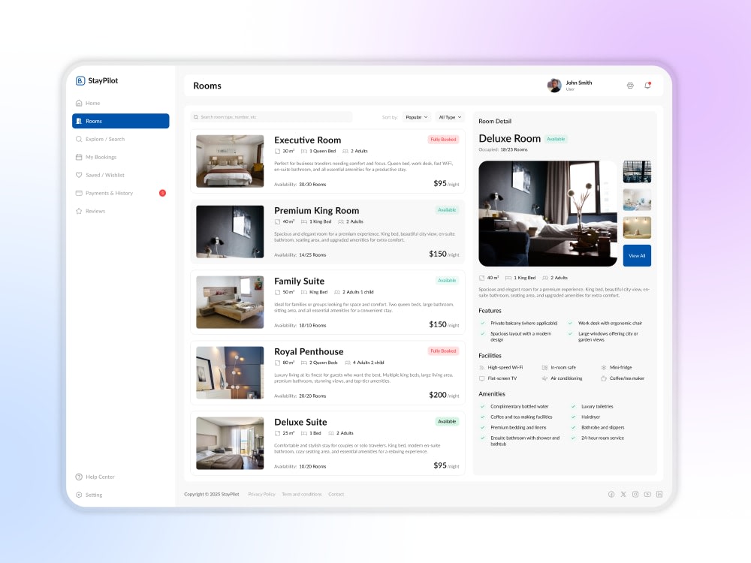Click checkmark beside Luxury toiletries
Image resolution: width=751 pixels, height=563 pixels.
(x=573, y=406)
